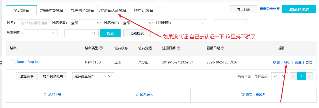Expand the 域名分组 dropdown
Screen dimensions: 319x108
(138, 23)
